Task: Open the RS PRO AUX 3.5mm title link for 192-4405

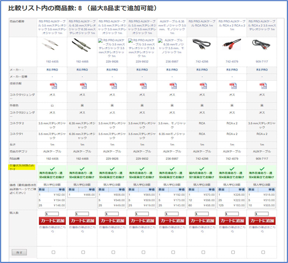Action: (52, 27)
